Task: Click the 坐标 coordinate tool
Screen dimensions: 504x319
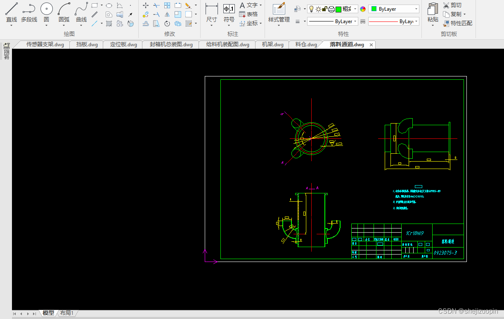Action: point(249,23)
